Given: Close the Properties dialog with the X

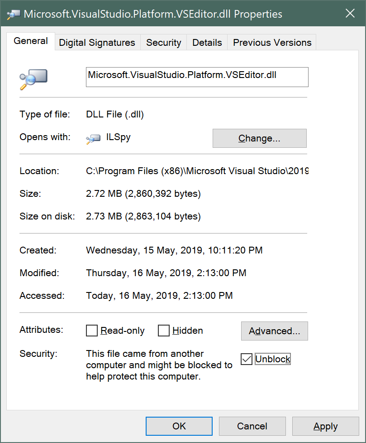Looking at the screenshot, I should coord(350,13).
